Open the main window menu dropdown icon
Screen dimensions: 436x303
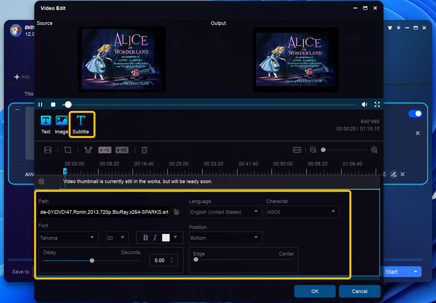click(398, 28)
